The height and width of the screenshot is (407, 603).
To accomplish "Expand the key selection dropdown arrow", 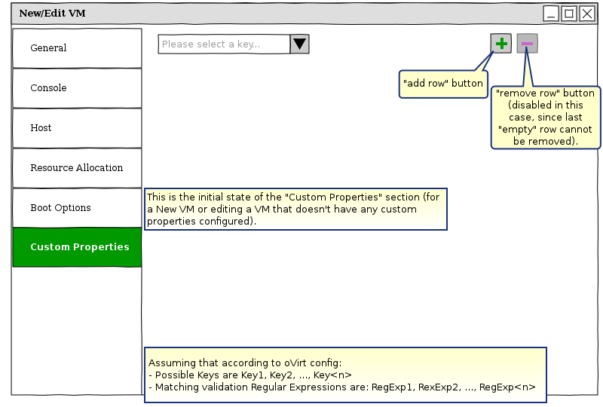I will [300, 44].
